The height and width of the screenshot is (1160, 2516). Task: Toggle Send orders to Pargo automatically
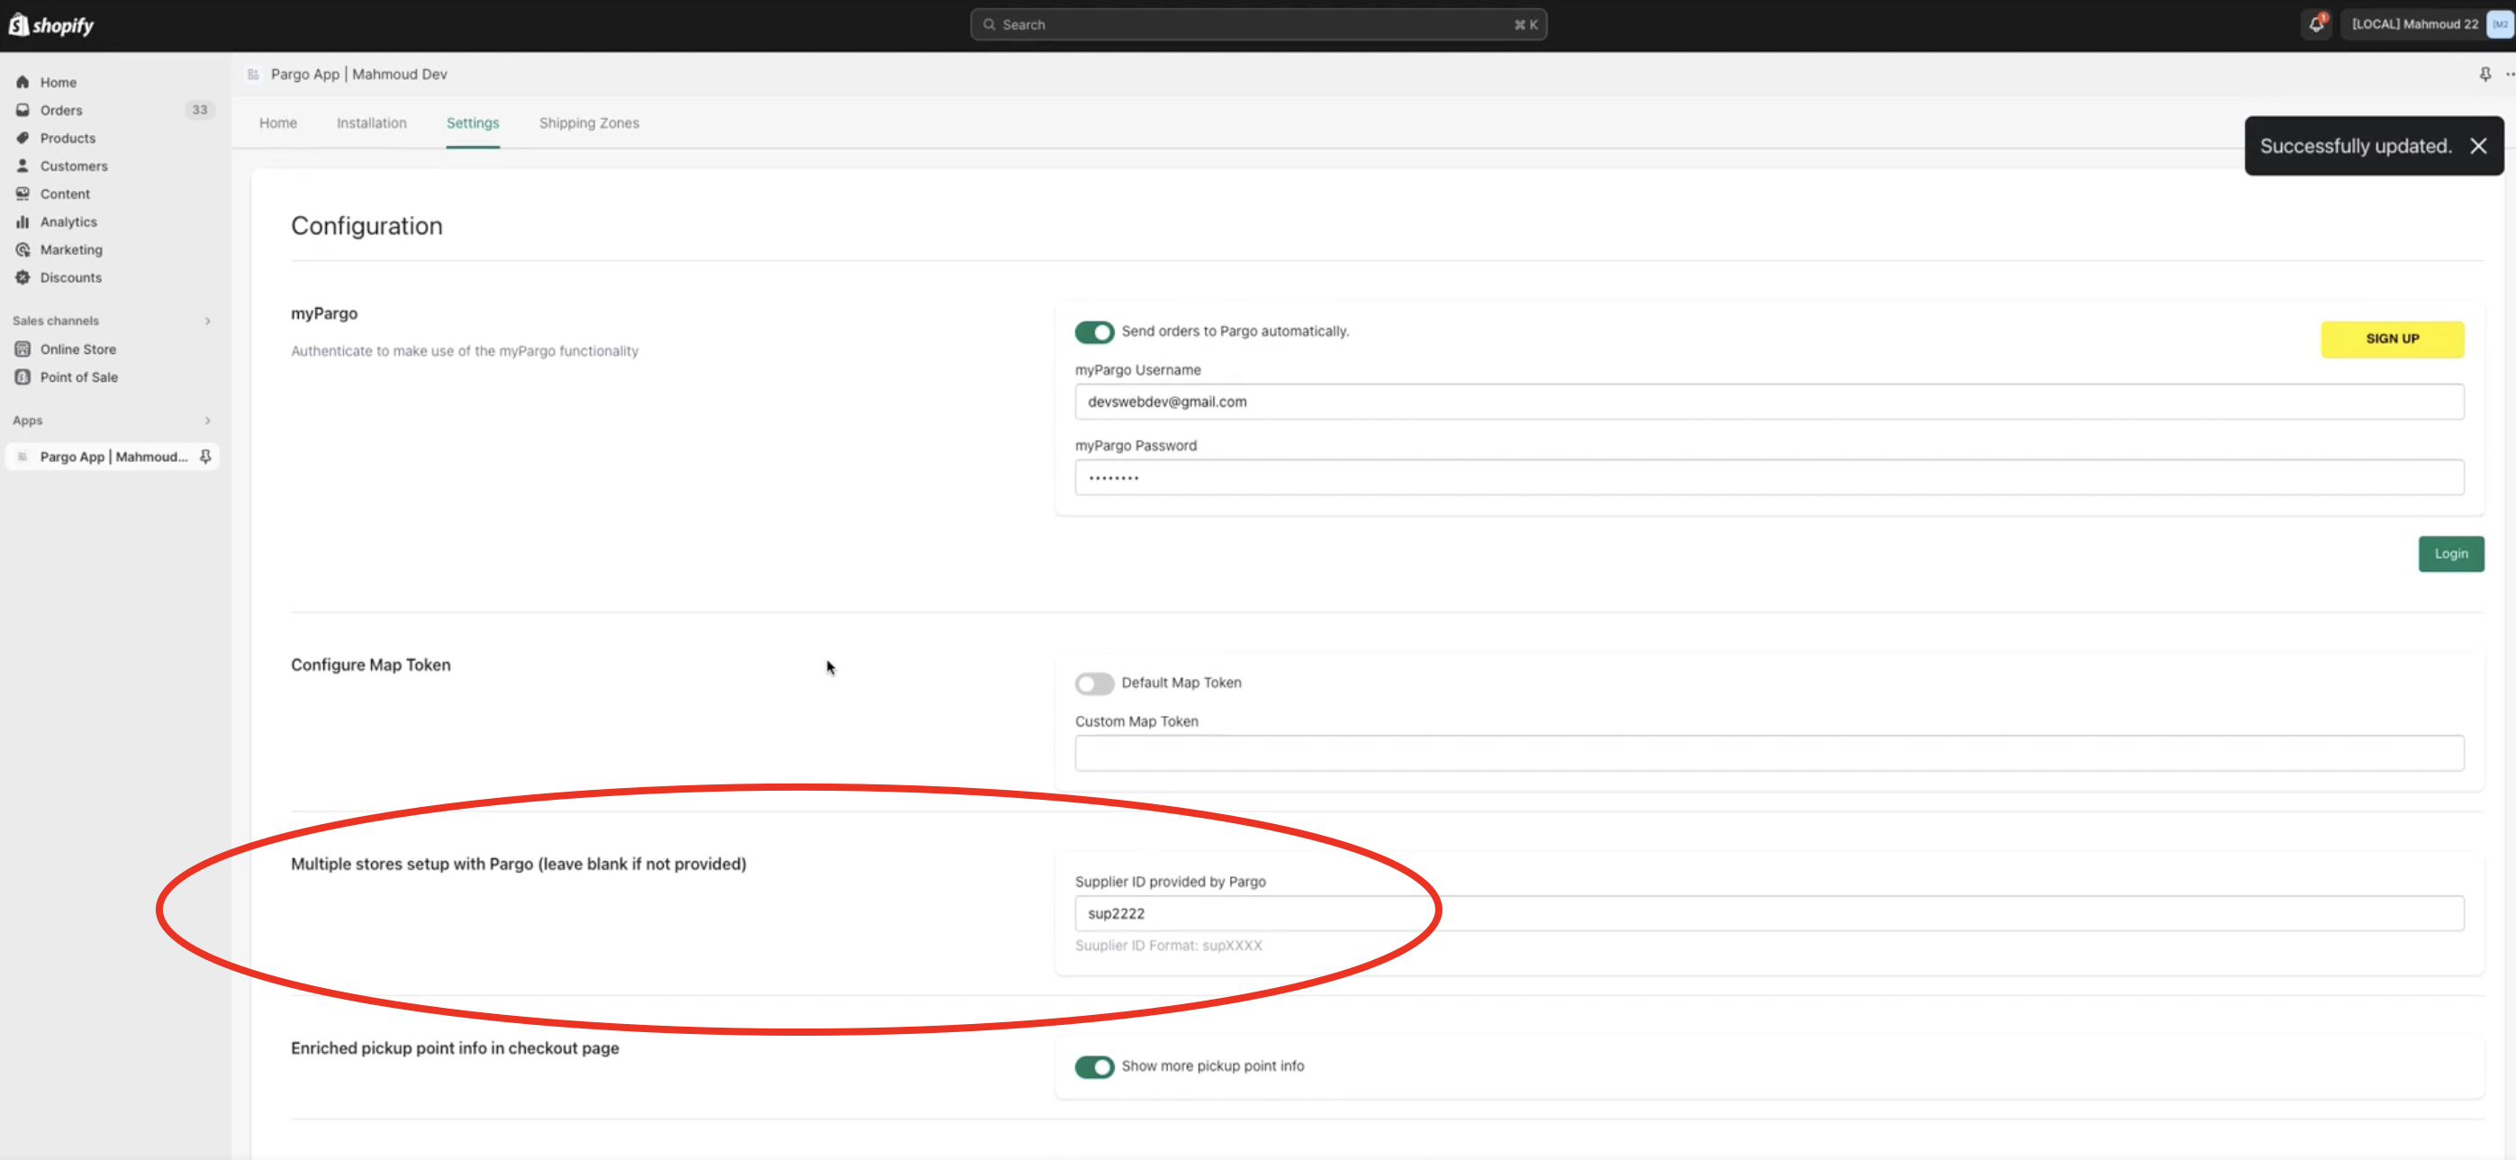[x=1094, y=332]
